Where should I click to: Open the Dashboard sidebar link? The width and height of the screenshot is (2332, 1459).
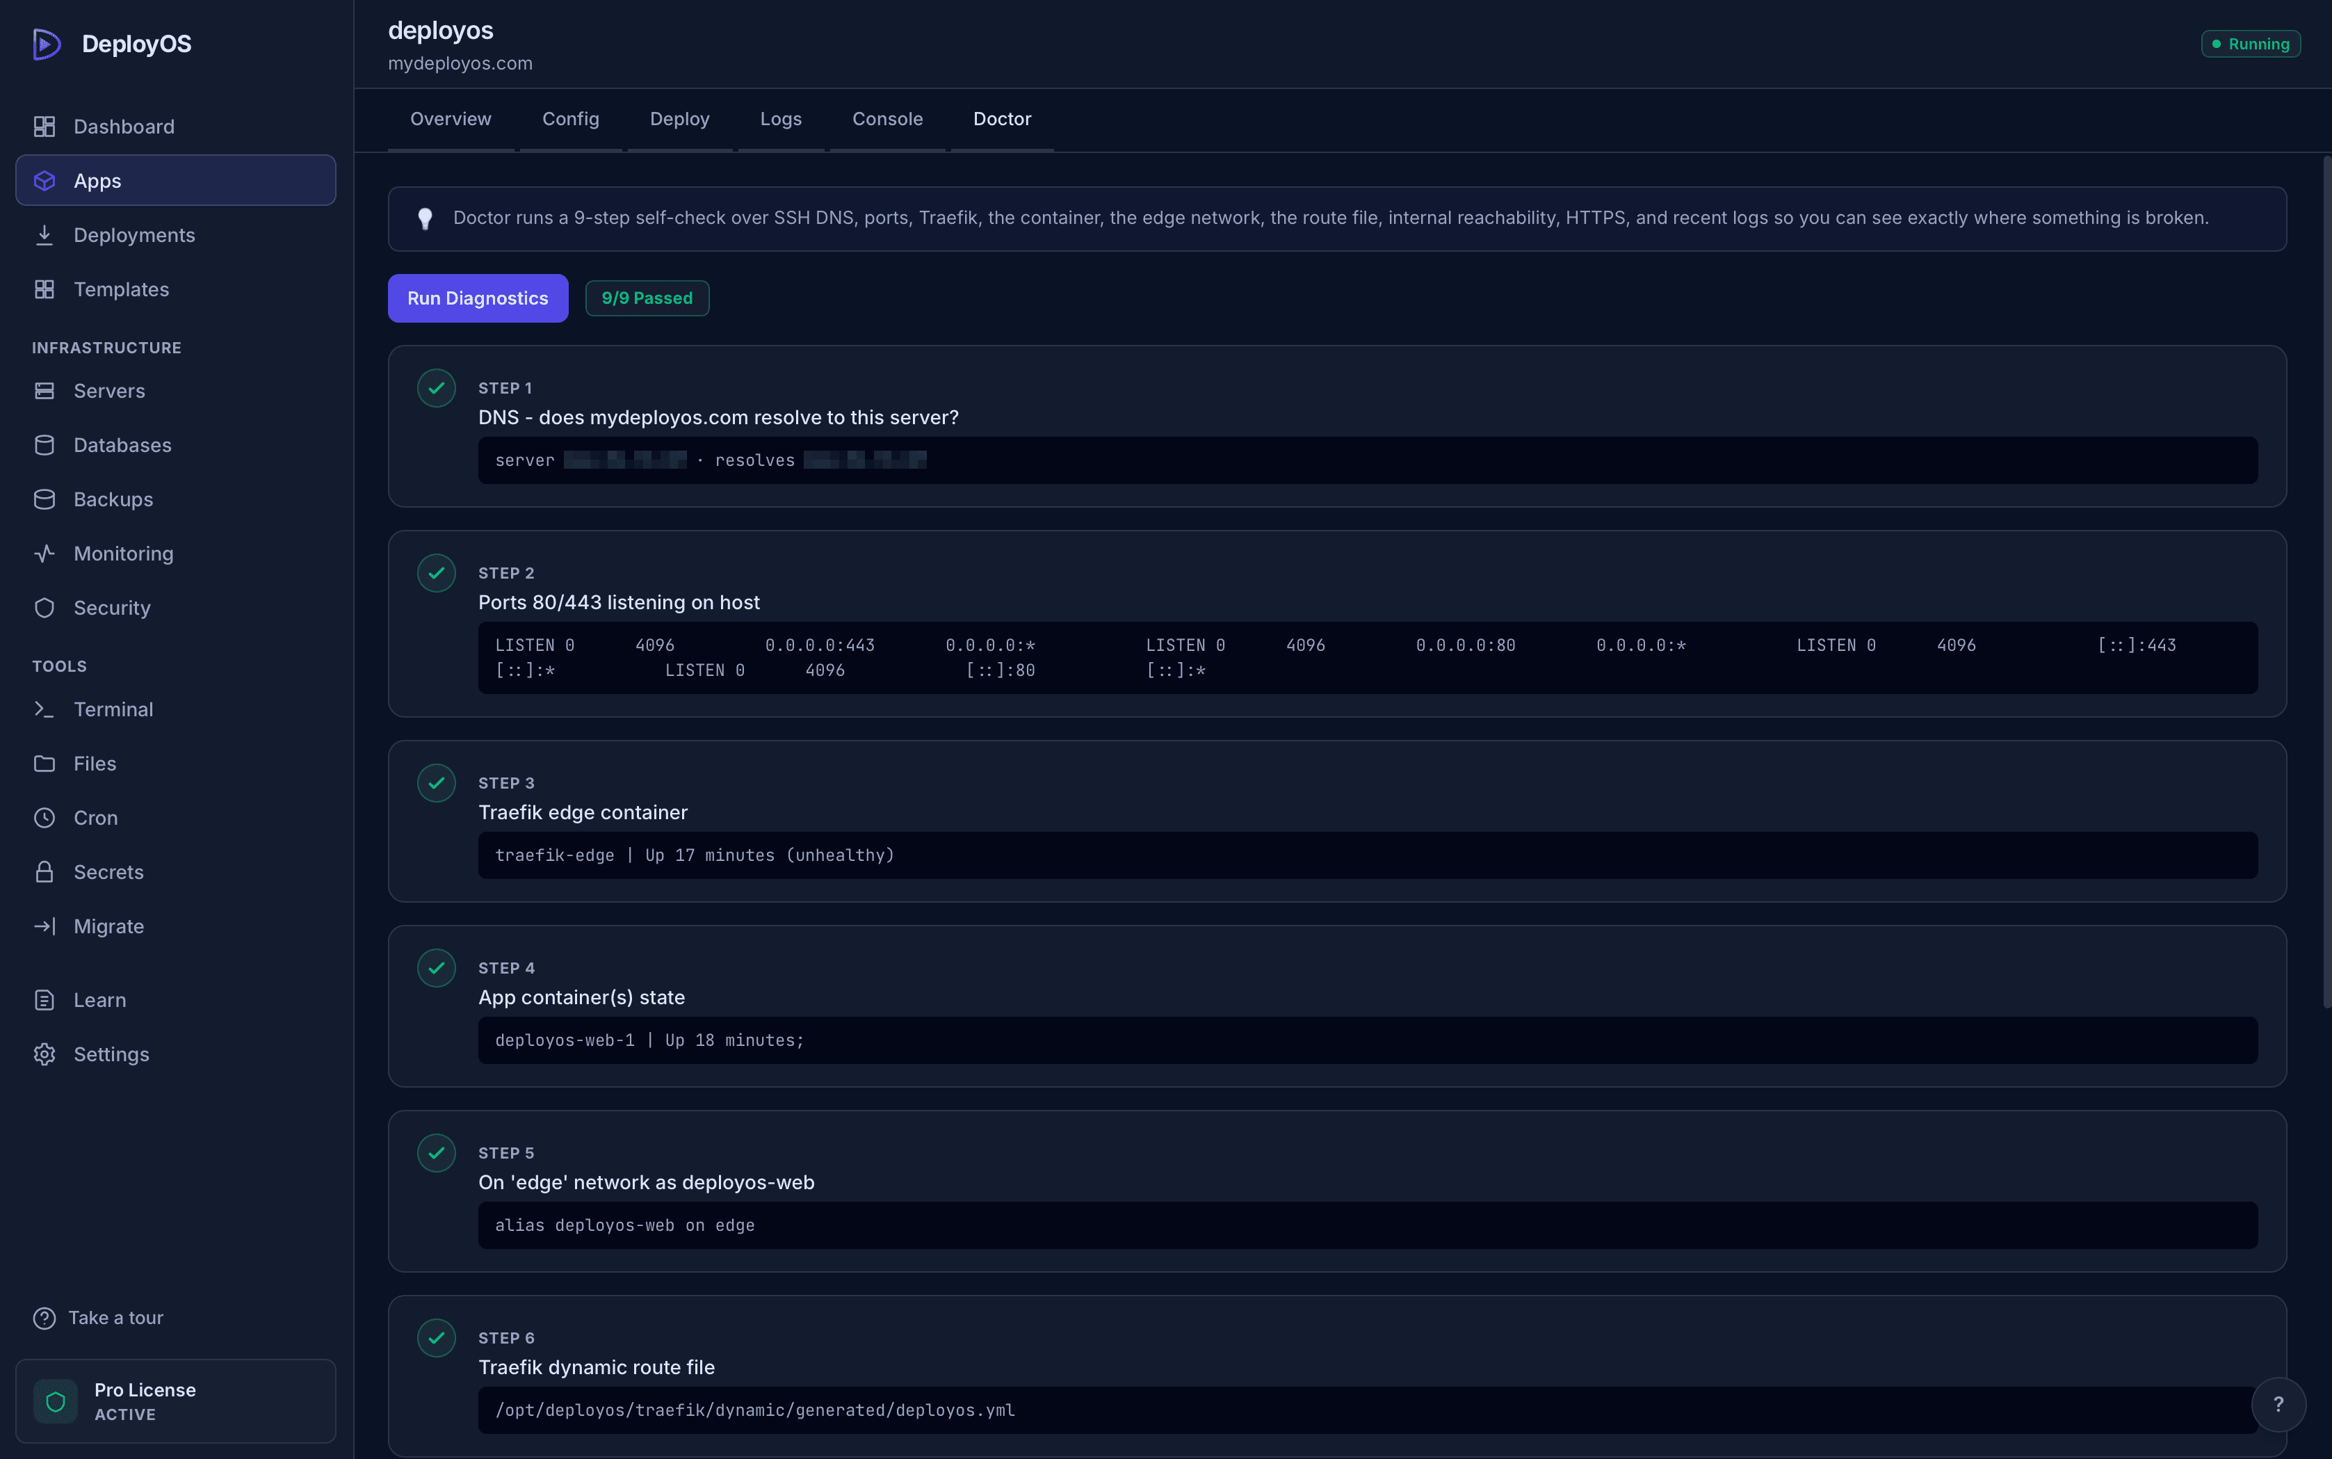point(176,127)
